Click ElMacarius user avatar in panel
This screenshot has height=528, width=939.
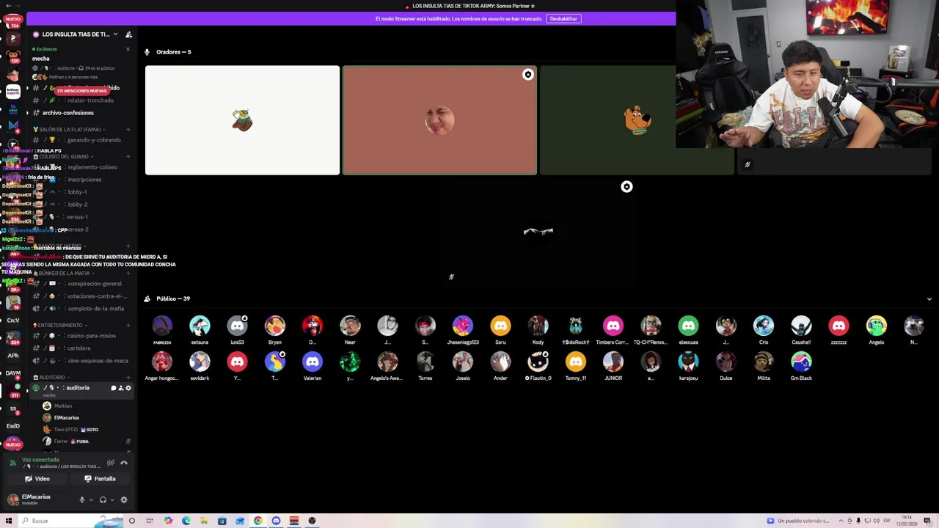coord(12,499)
